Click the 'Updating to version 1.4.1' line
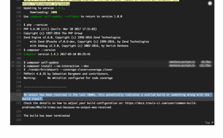 pos(44,8)
